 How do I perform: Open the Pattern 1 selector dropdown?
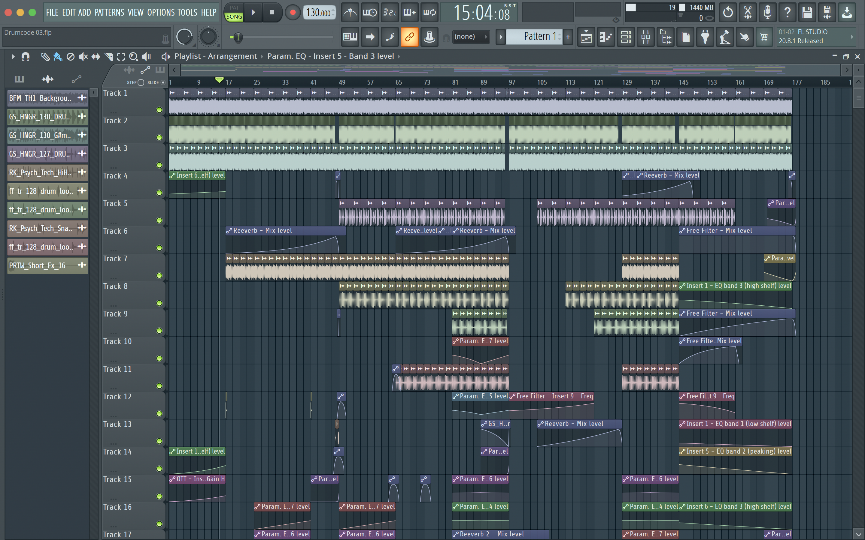[x=534, y=36]
